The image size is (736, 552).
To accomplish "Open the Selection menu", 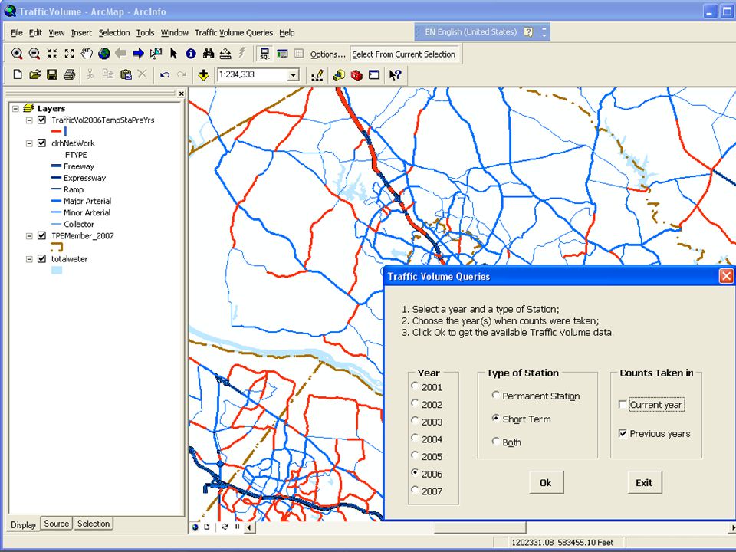I will coord(114,33).
